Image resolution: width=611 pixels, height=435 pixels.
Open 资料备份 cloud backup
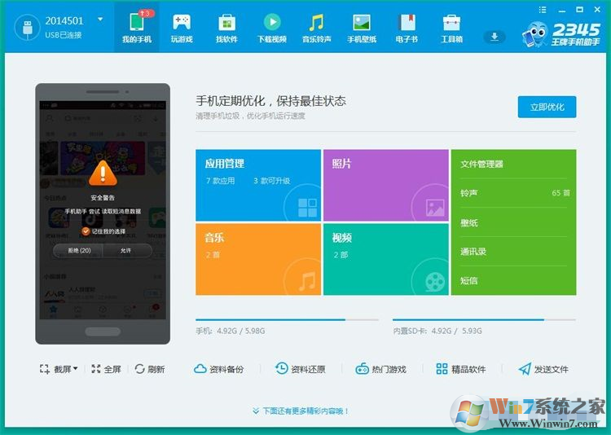click(x=219, y=369)
